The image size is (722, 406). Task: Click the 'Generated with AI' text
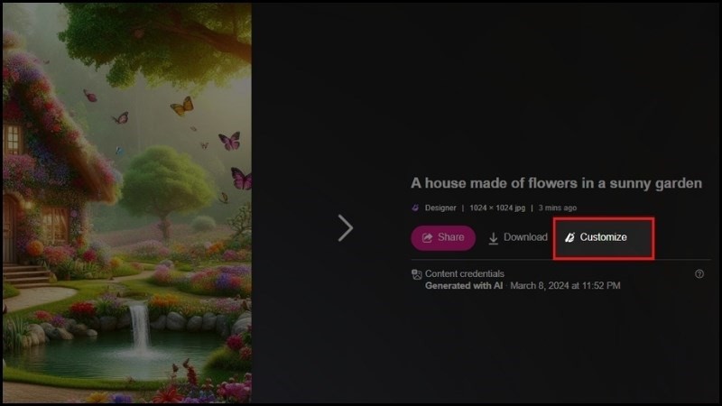[464, 286]
